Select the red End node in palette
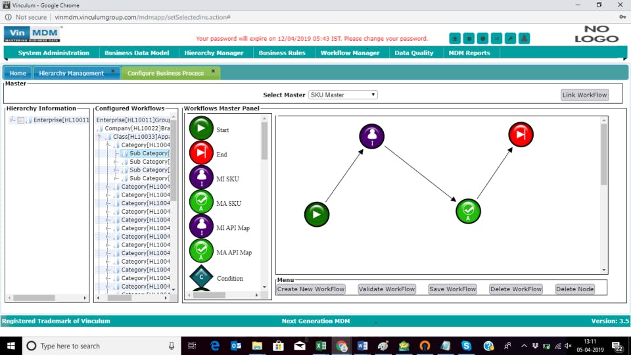The height and width of the screenshot is (355, 631). pyautogui.click(x=201, y=153)
